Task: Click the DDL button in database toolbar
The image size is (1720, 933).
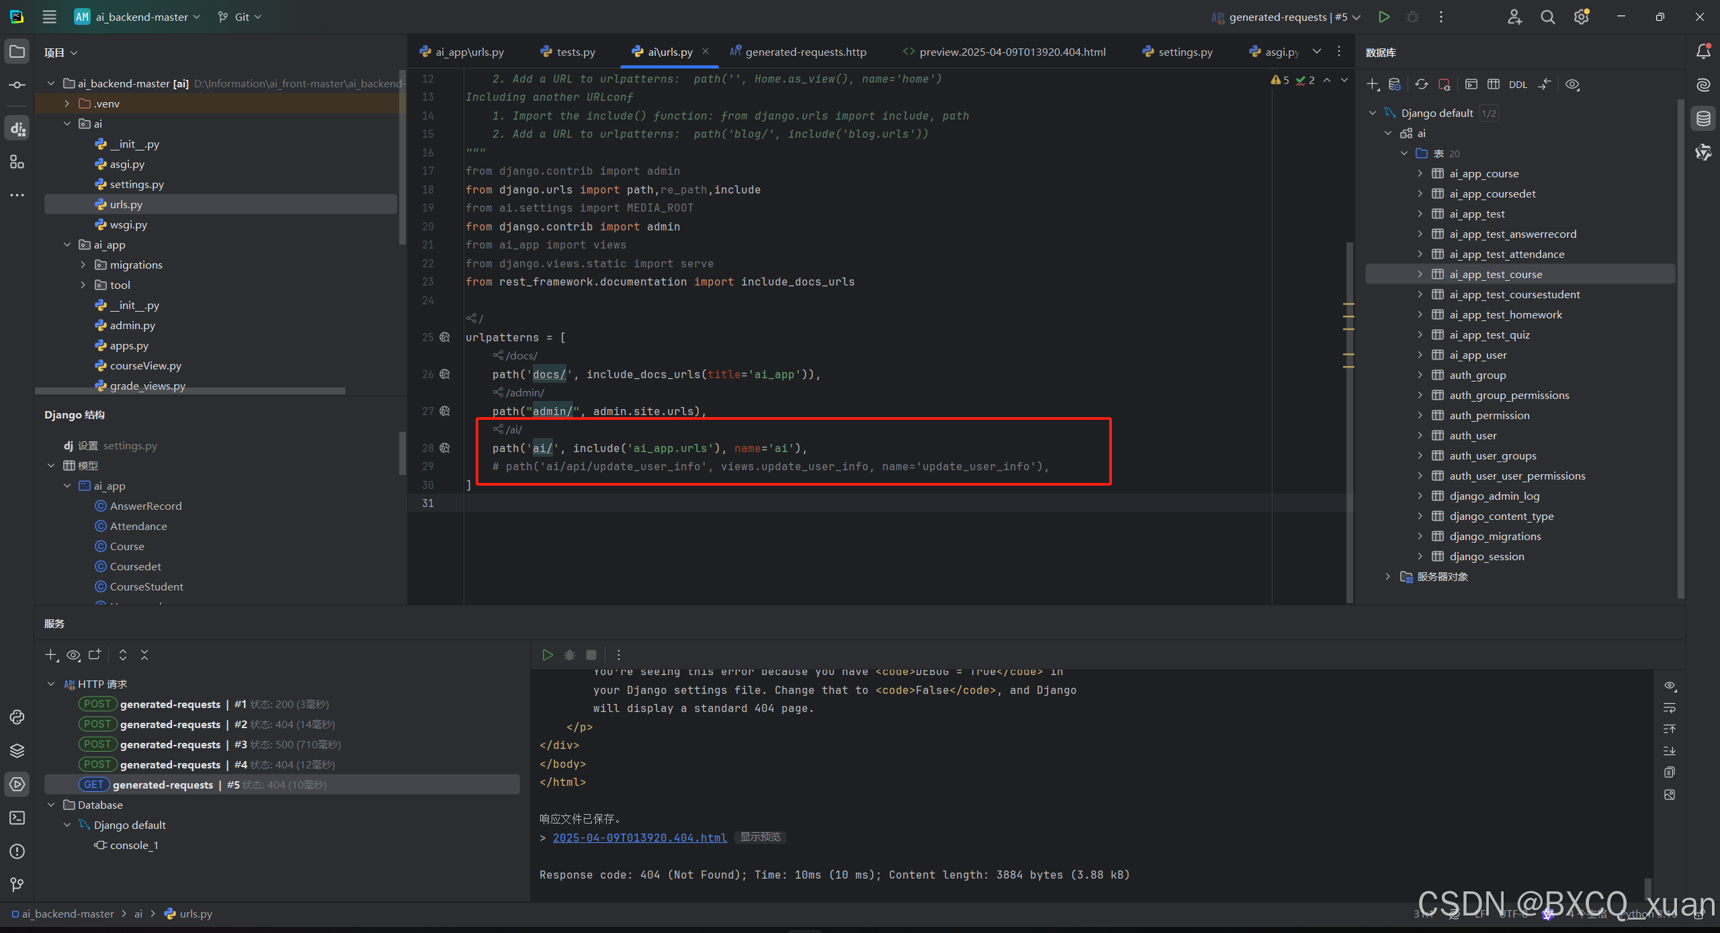Action: [1518, 85]
